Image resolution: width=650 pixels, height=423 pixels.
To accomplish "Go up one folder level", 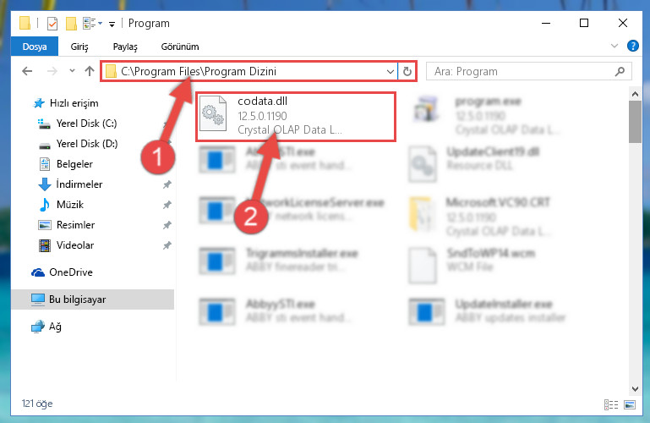I will [x=90, y=71].
